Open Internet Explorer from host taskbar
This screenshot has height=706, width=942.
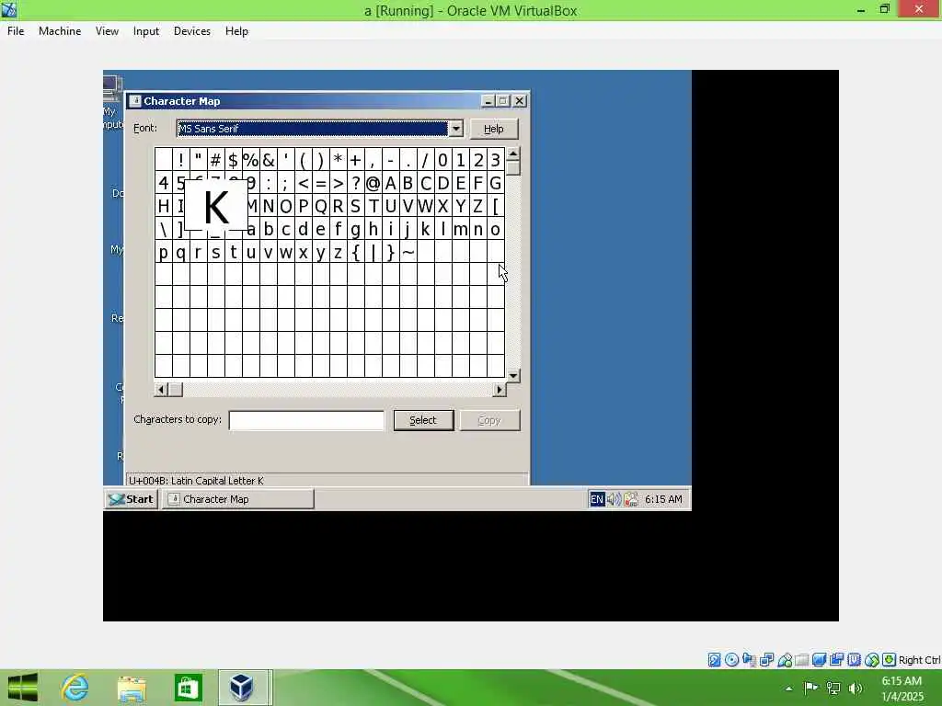point(75,688)
